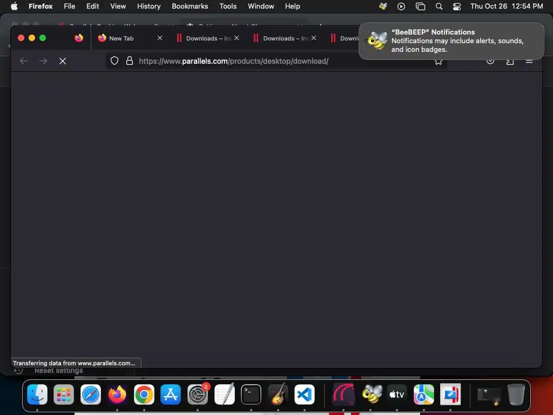
Task: Switch to first Downloads – Ins tab
Action: (207, 38)
